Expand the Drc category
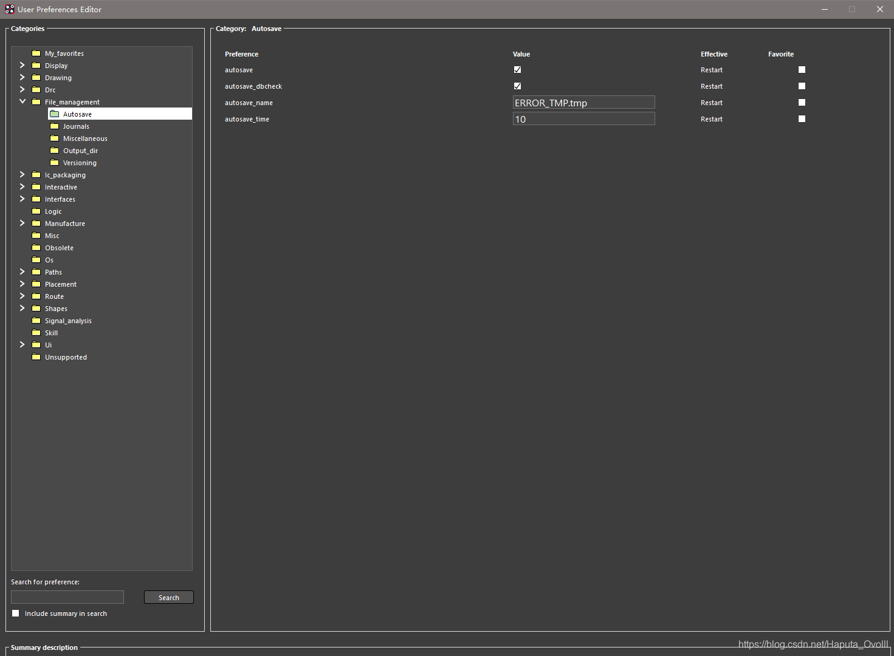The height and width of the screenshot is (656, 894). (22, 89)
